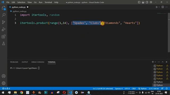Screen dimensions: 170x95
Task: Open the Help menu
Action: [56, 2]
